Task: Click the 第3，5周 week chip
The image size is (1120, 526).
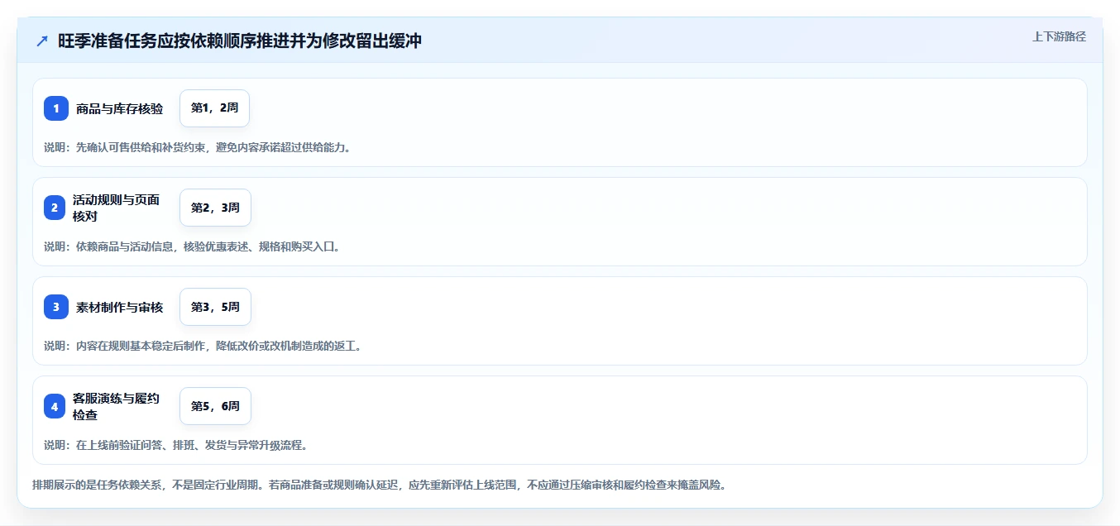Action: pyautogui.click(x=215, y=307)
